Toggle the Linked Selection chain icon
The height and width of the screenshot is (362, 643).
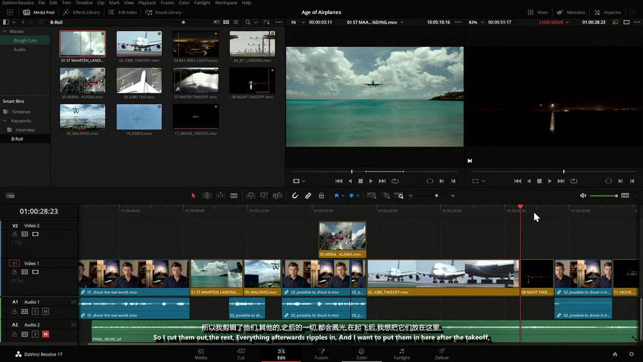[x=308, y=195]
